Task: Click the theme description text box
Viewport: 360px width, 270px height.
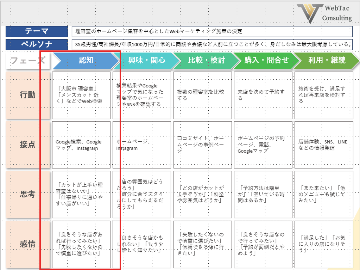Action: tap(212, 31)
